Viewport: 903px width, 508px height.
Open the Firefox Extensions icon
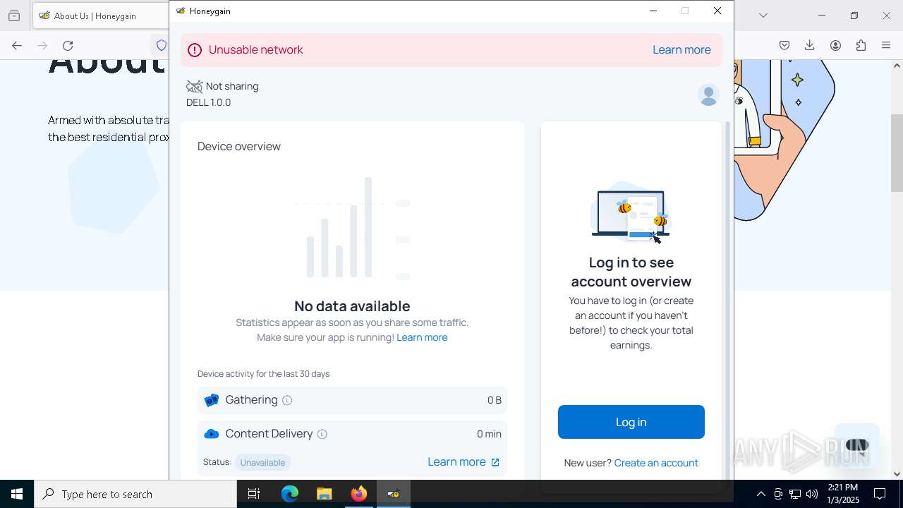(x=861, y=45)
